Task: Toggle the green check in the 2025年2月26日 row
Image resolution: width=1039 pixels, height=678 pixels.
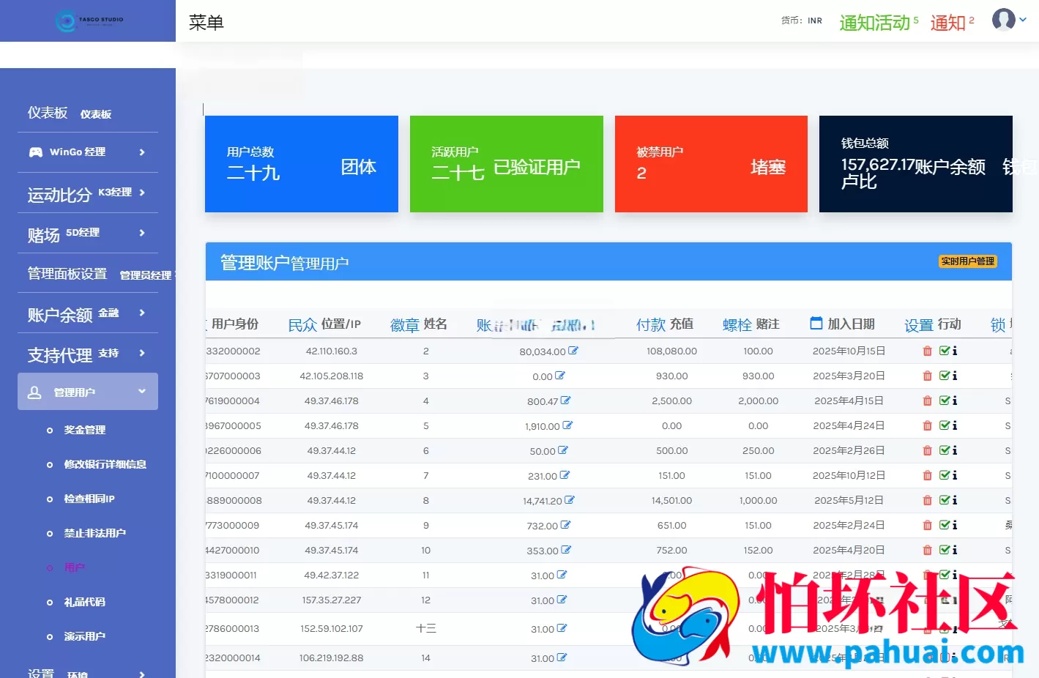Action: 945,451
